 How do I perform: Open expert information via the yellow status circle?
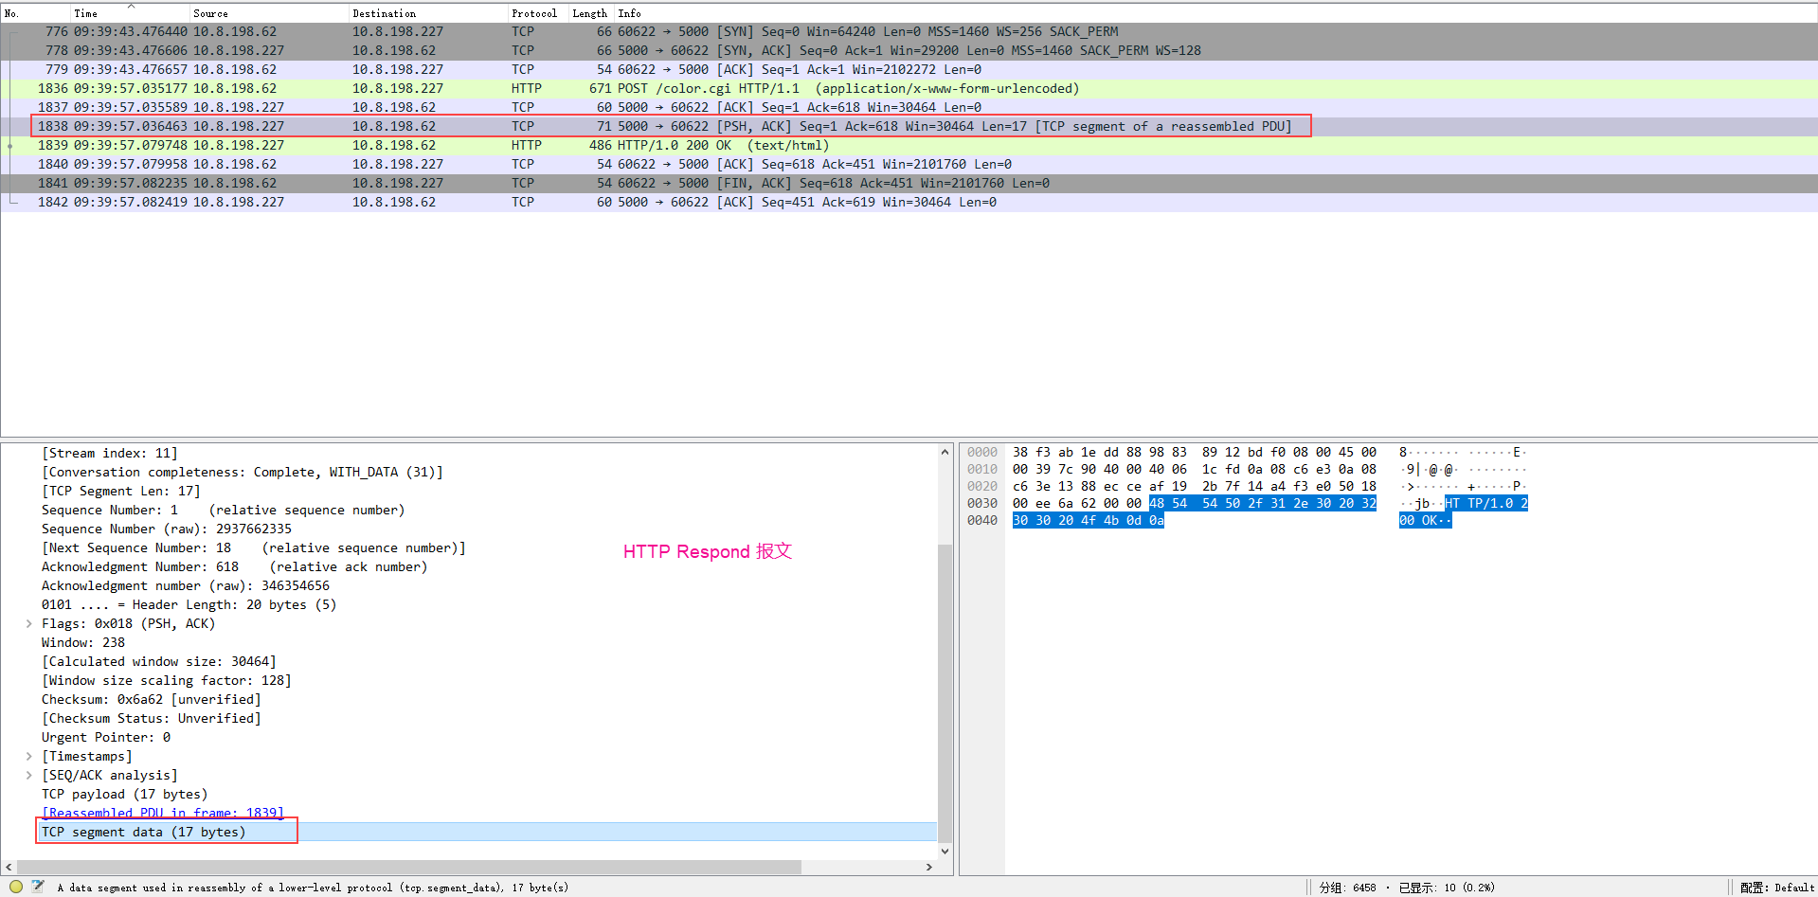[x=16, y=887]
